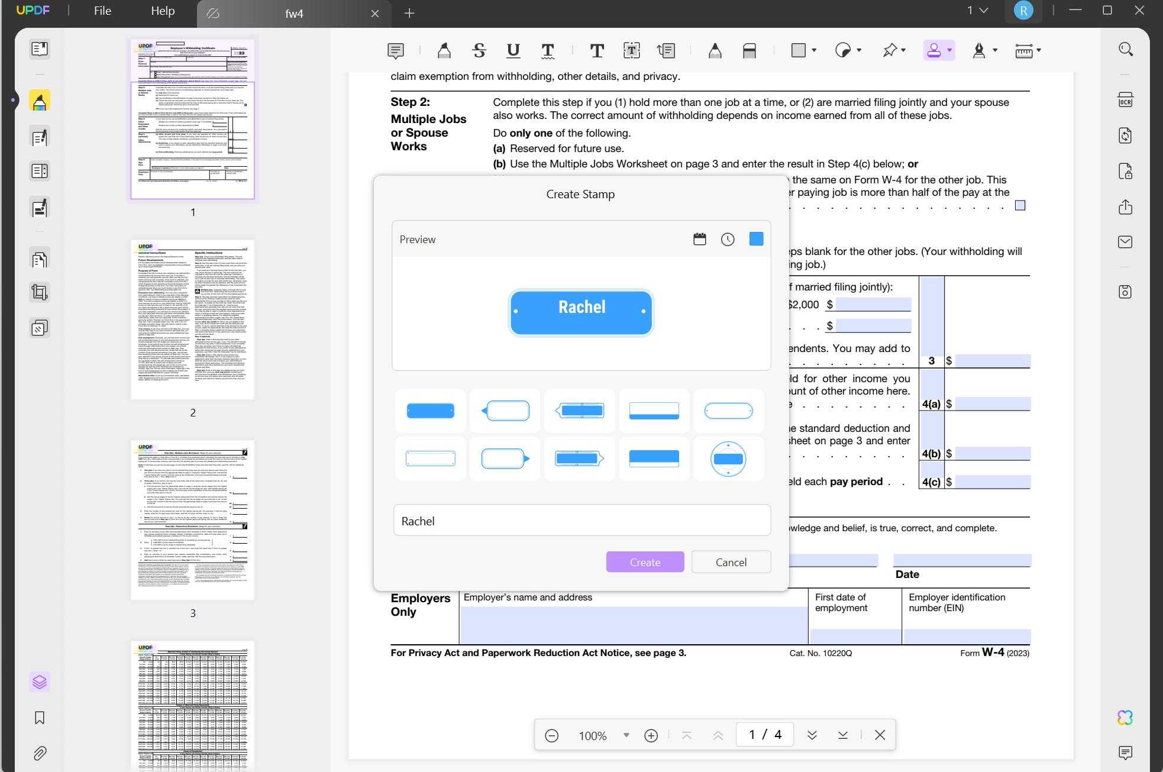Open the OCR panel on the right sidebar
This screenshot has width=1163, height=772.
click(x=1126, y=99)
